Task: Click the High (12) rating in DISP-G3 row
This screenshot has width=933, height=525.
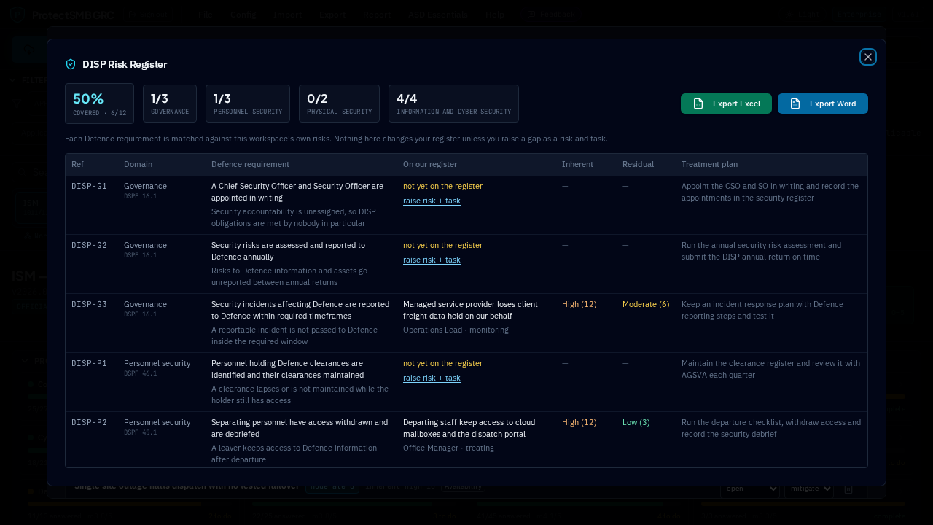Action: click(579, 304)
